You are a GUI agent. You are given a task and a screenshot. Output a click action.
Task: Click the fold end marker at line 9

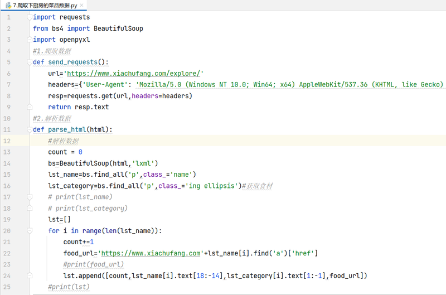[x=30, y=107]
